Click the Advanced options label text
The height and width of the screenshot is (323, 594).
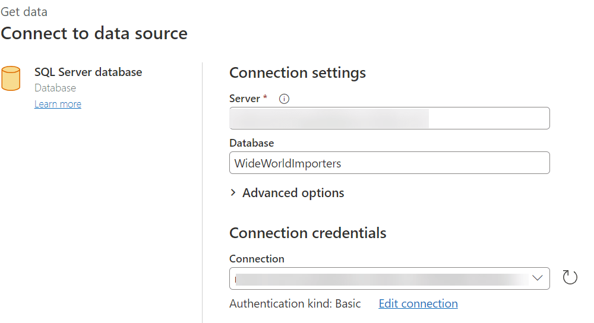pyautogui.click(x=293, y=193)
